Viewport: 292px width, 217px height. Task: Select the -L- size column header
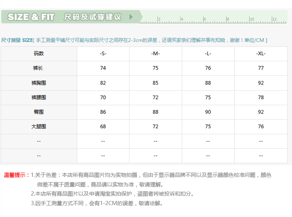click(x=208, y=54)
